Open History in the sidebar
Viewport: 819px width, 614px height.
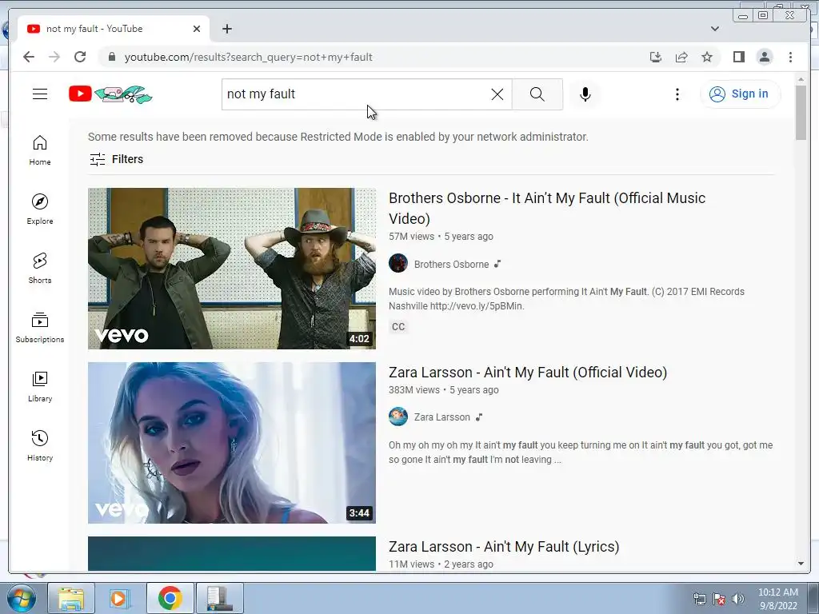40,445
